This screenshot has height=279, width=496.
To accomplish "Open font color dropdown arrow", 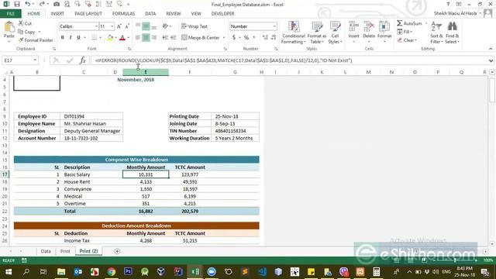I will [128, 38].
